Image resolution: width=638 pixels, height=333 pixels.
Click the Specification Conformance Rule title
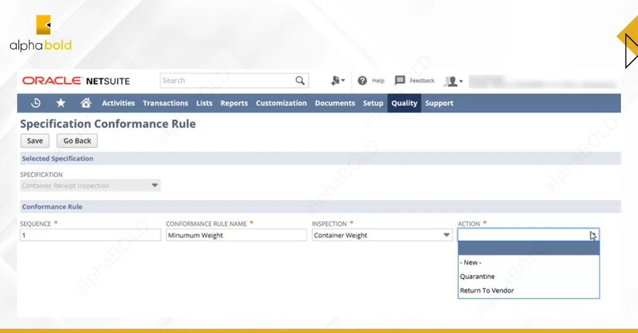pyautogui.click(x=108, y=124)
